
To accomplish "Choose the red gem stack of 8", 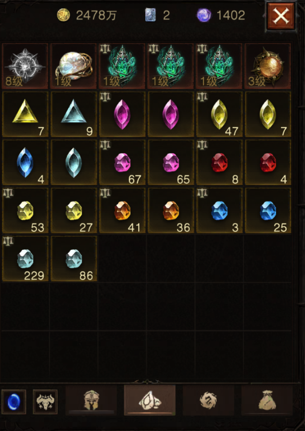I will click(219, 162).
